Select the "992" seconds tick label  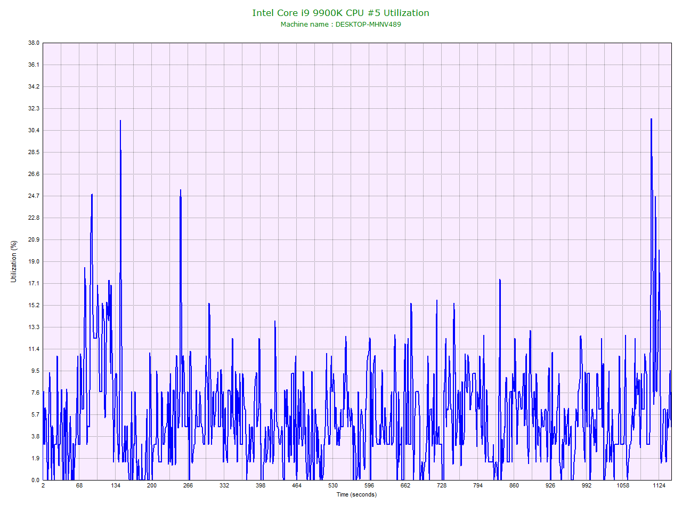[x=587, y=486]
